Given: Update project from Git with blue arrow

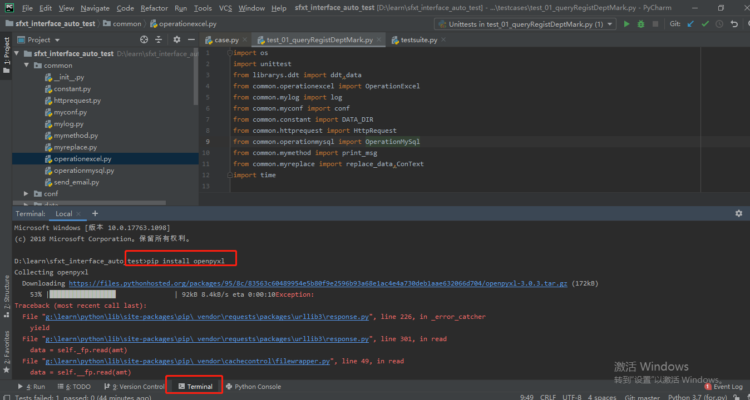Looking at the screenshot, I should coord(690,24).
